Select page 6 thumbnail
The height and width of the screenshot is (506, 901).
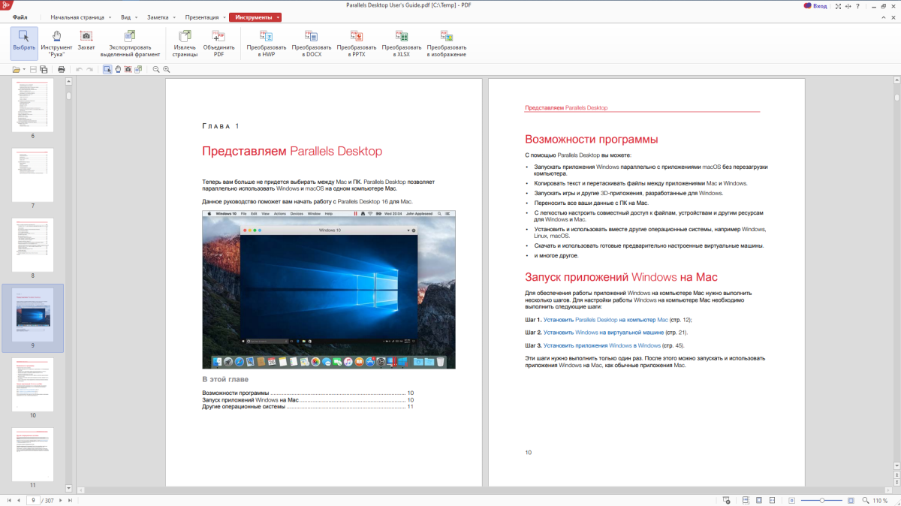point(32,105)
